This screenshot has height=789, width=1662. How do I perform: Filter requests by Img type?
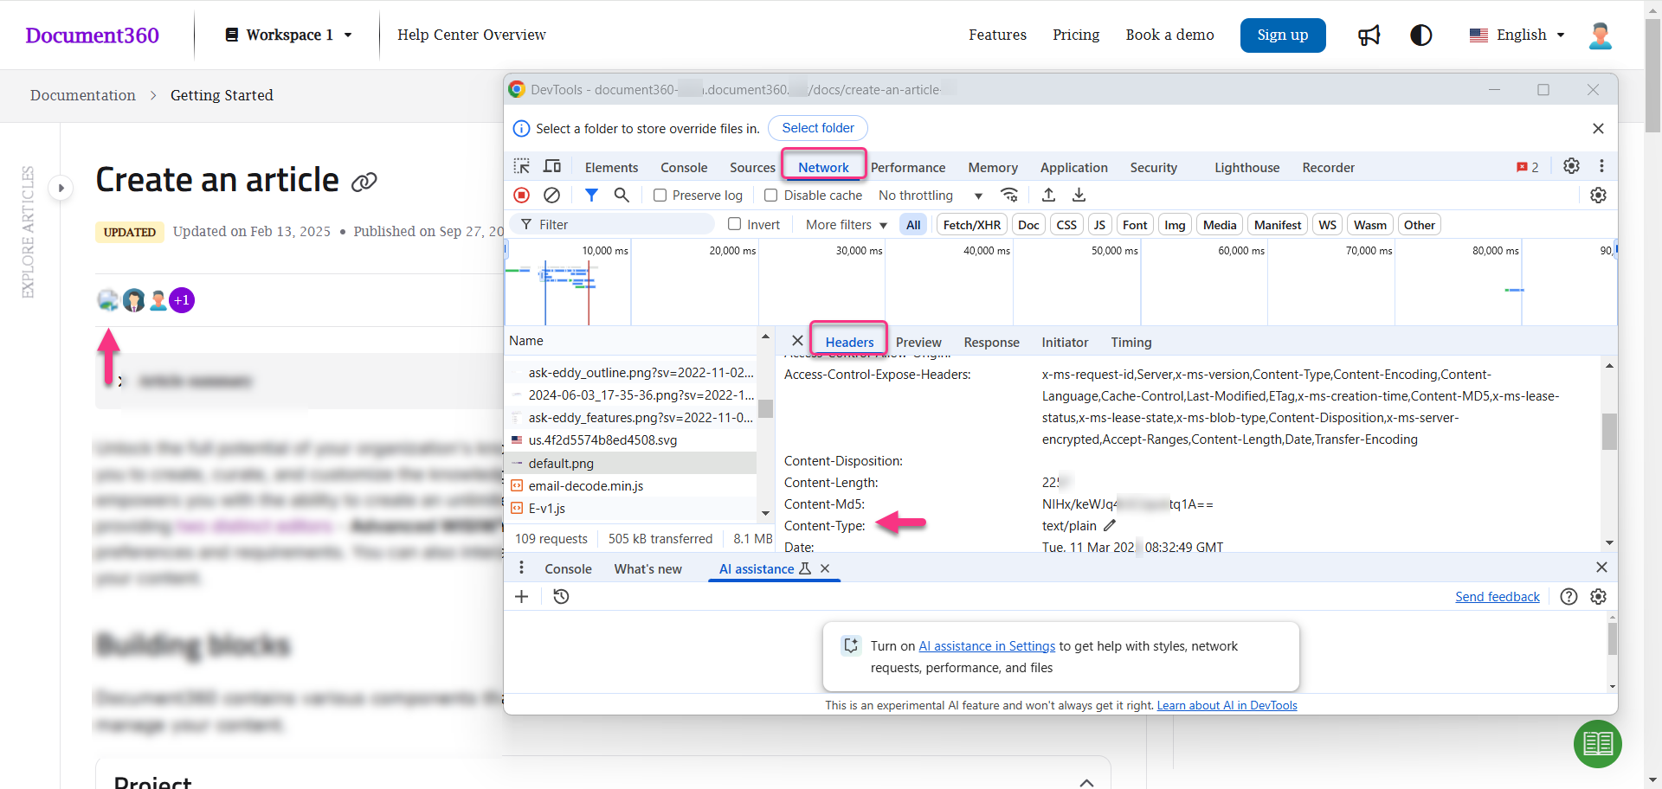coord(1175,225)
